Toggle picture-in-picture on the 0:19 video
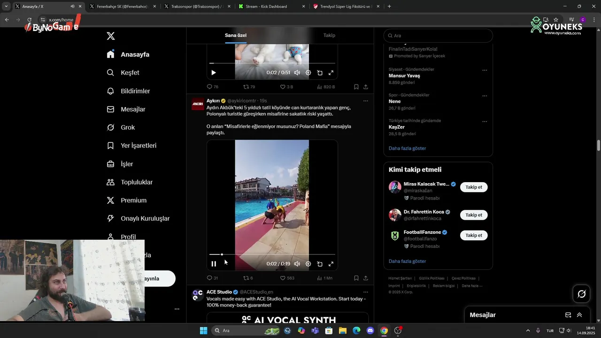Image resolution: width=601 pixels, height=338 pixels. 320,264
